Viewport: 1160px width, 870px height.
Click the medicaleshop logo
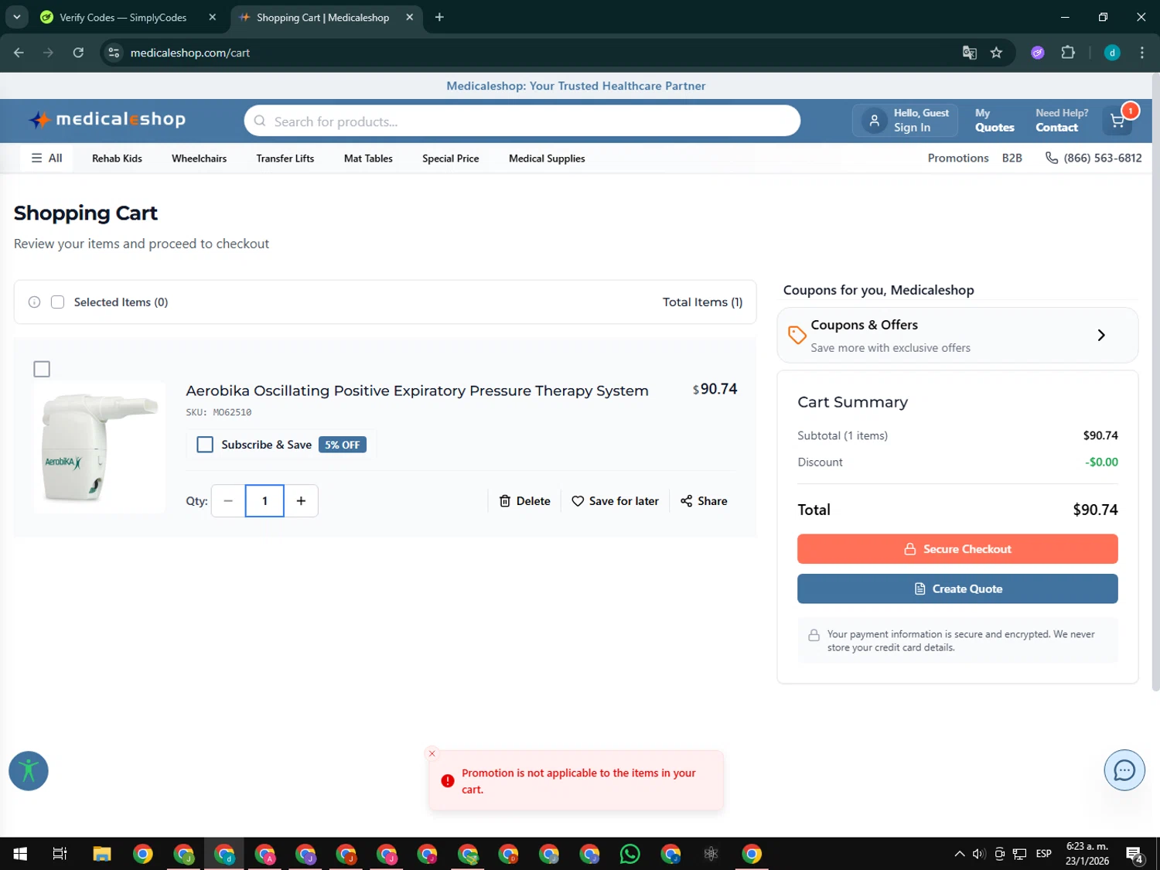(107, 119)
